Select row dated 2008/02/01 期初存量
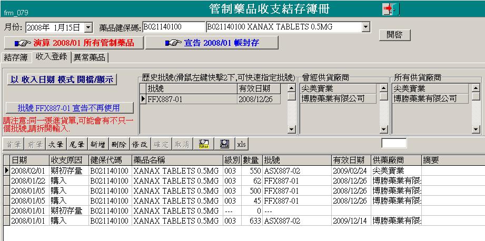Image resolution: width=485 pixels, height=241 pixels. coord(244,170)
